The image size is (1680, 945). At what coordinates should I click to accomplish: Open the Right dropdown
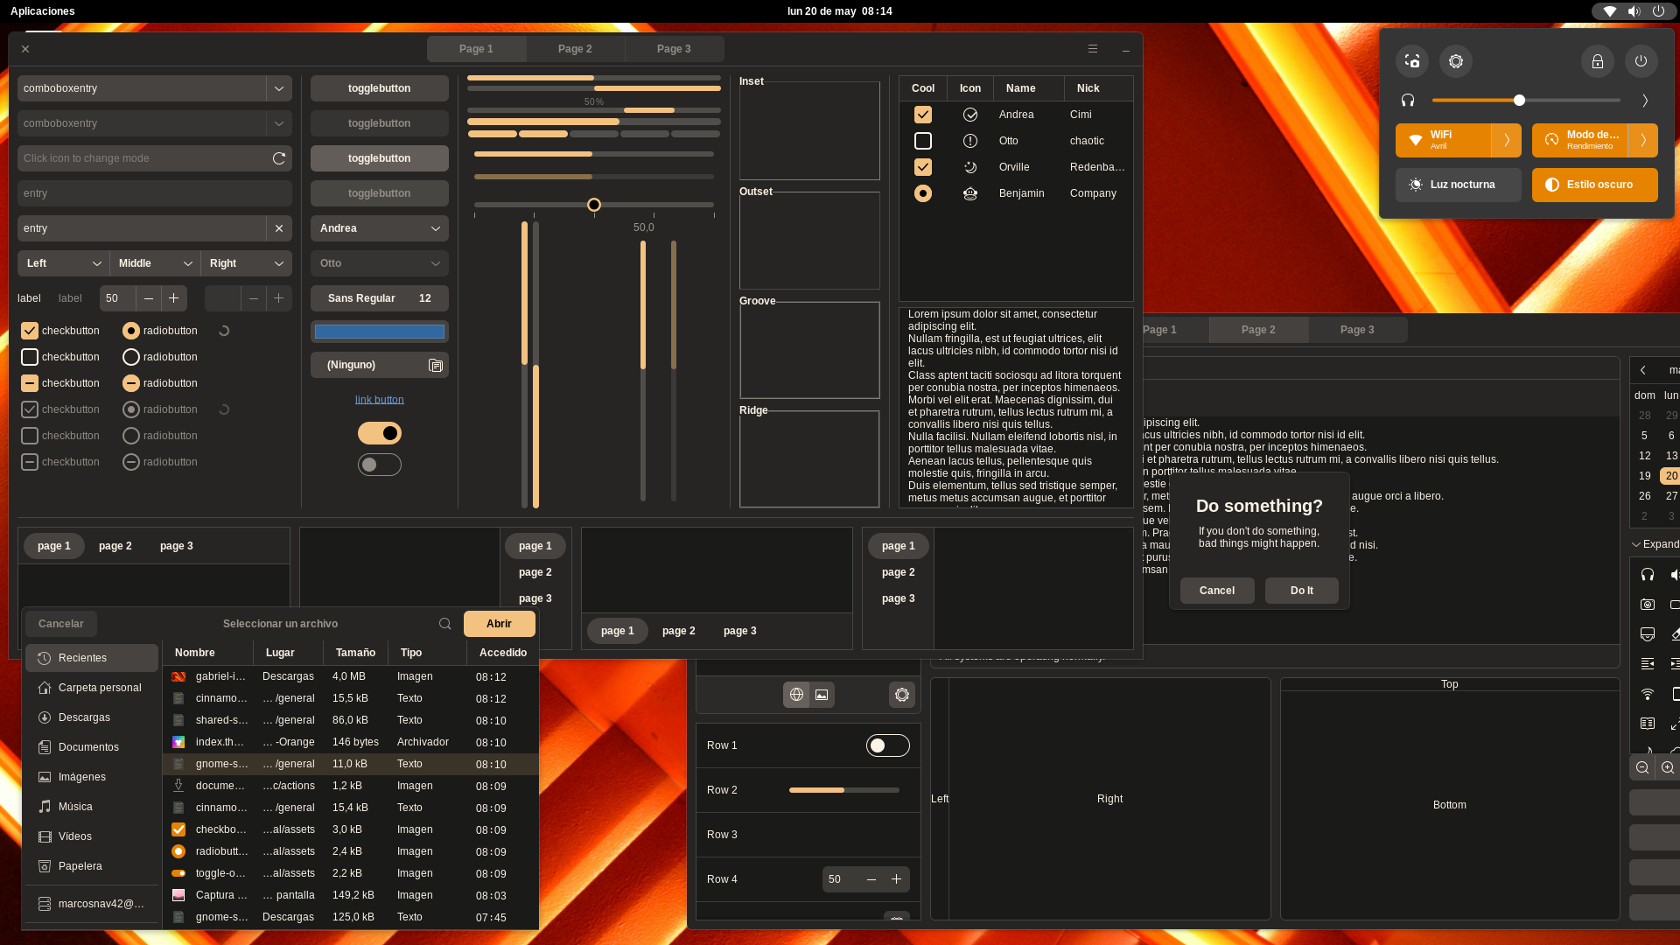[247, 263]
